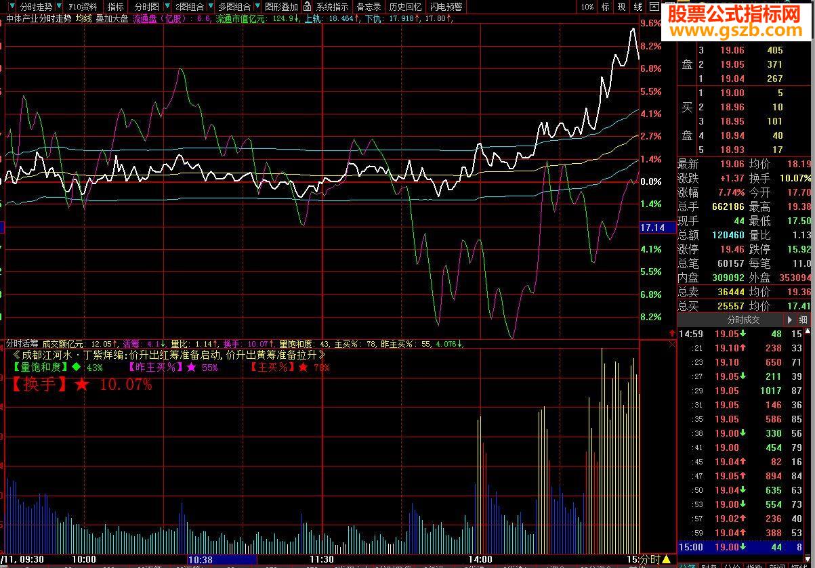Select buy level 3 price 18.95
Viewport: 815px width, 568px height.
coord(731,121)
